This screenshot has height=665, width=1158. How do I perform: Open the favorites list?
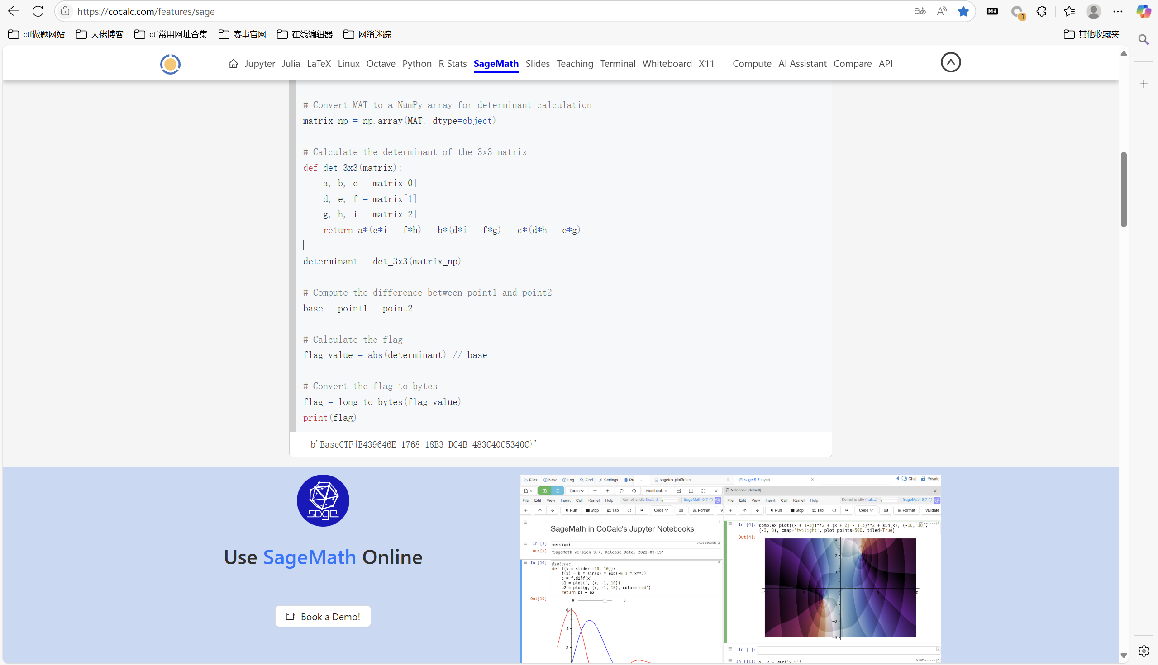tap(1069, 11)
